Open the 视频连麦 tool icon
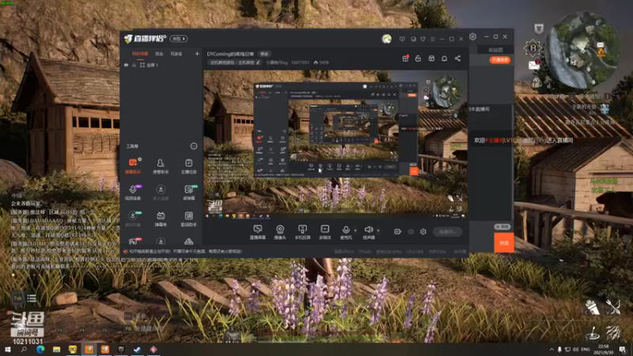 click(x=133, y=192)
